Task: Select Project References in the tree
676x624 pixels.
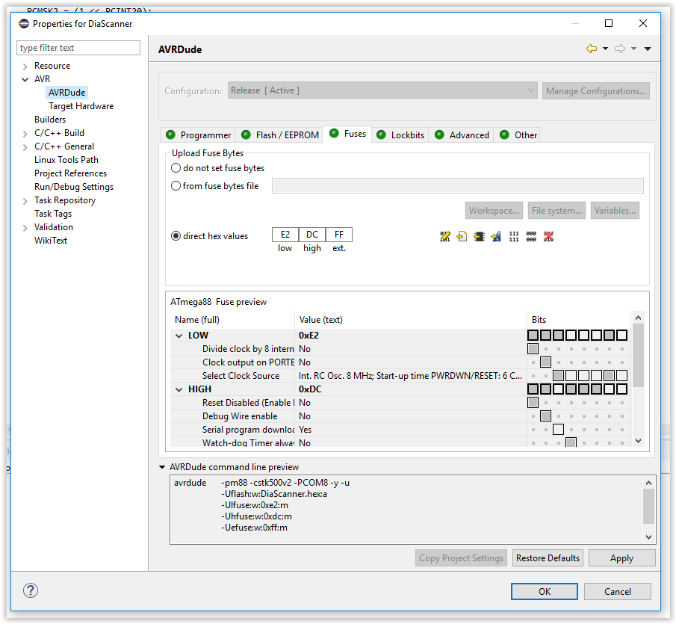Action: (x=70, y=173)
